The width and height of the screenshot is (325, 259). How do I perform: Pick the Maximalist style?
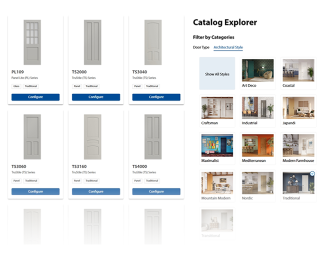(217, 149)
